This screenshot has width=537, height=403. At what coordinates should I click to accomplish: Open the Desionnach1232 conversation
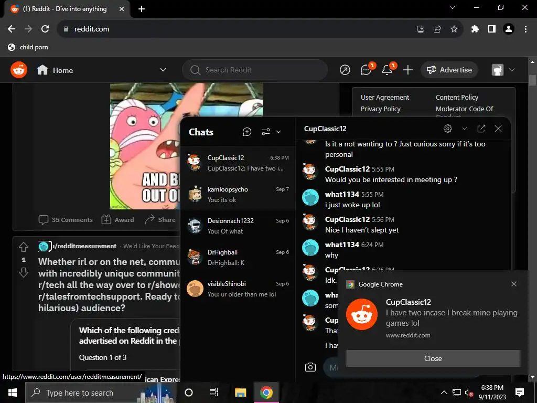(238, 226)
